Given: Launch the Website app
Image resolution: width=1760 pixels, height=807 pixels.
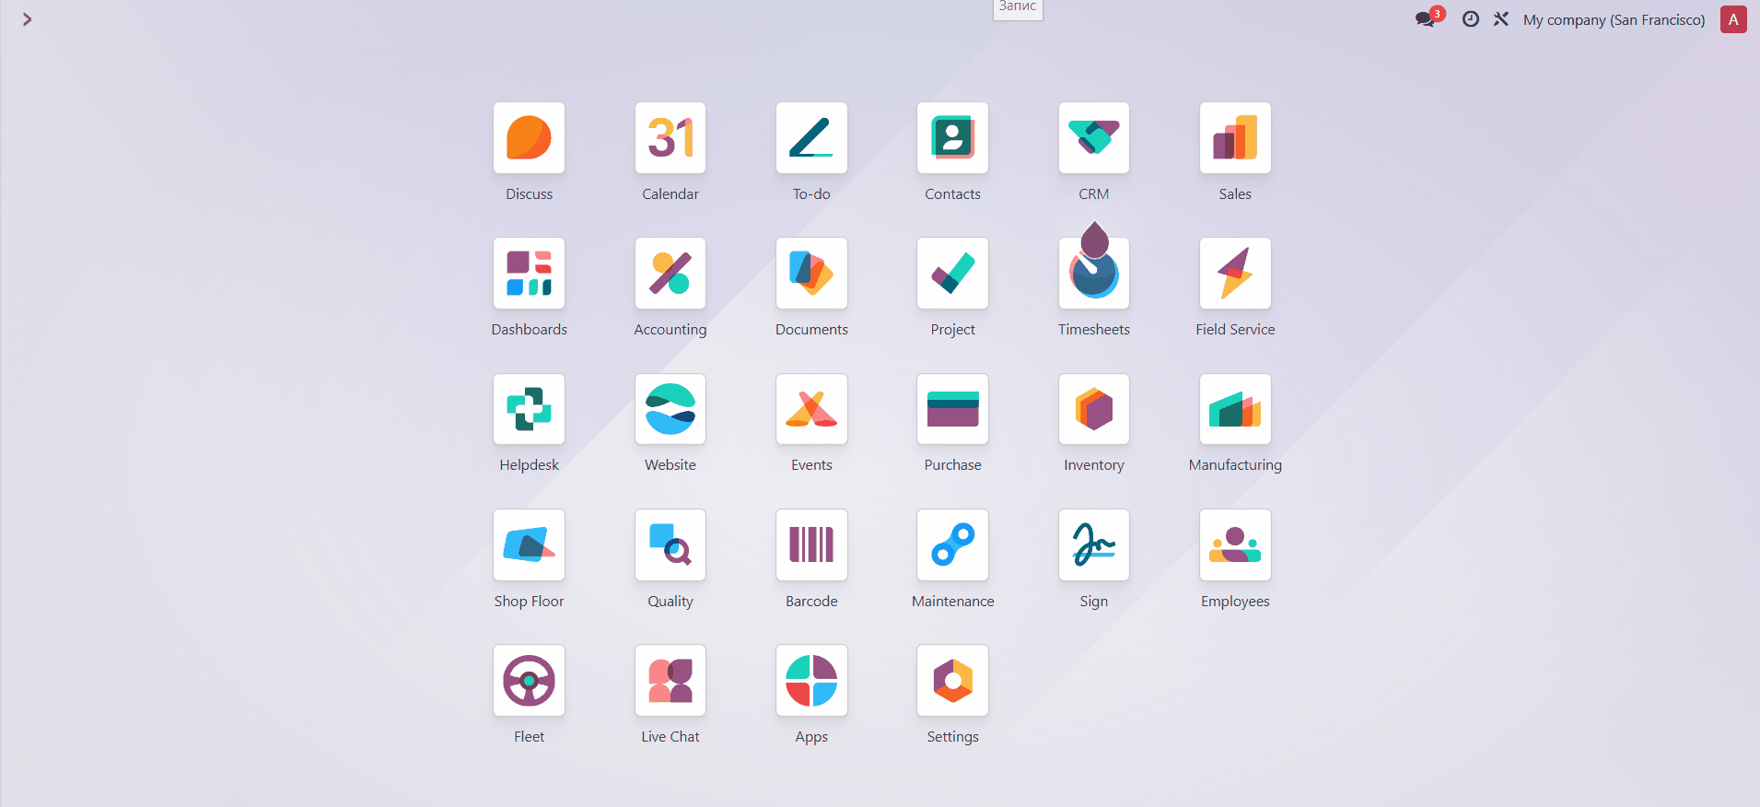Looking at the screenshot, I should pyautogui.click(x=670, y=409).
